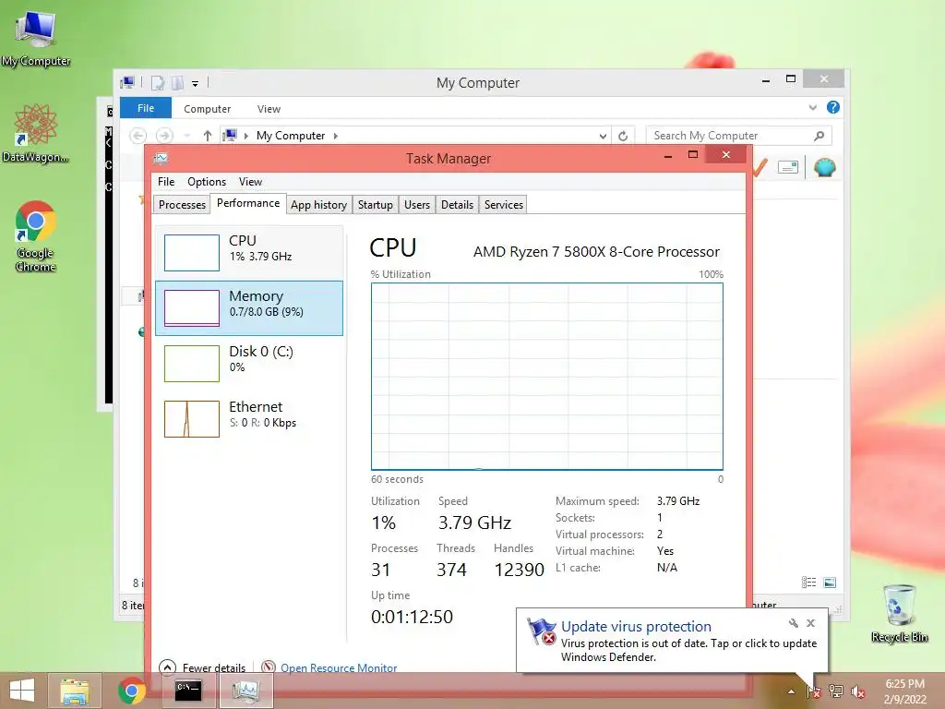The image size is (945, 709).
Task: Collapse Task Manager with Fewer details
Action: 202,667
